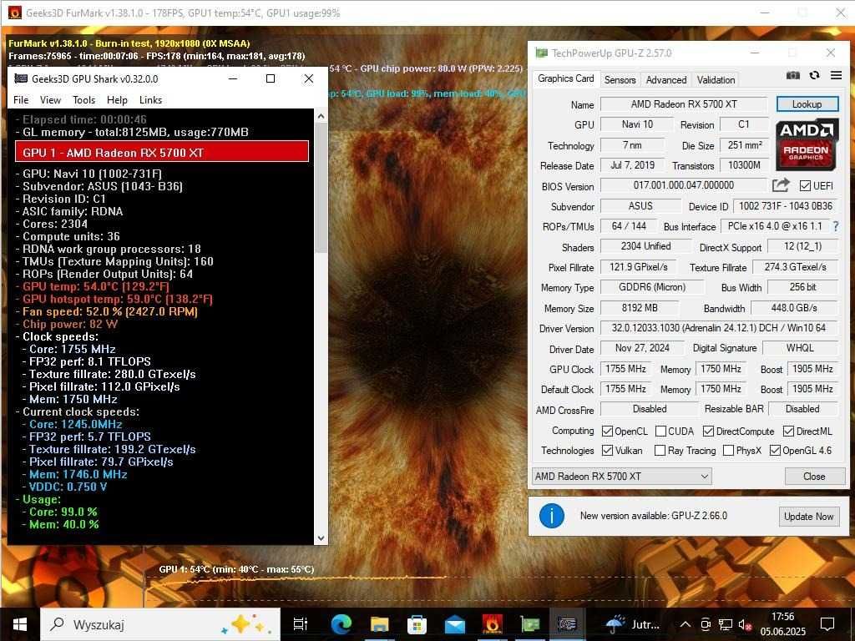Open Task View from the taskbar
The height and width of the screenshot is (641, 855).
(x=301, y=624)
